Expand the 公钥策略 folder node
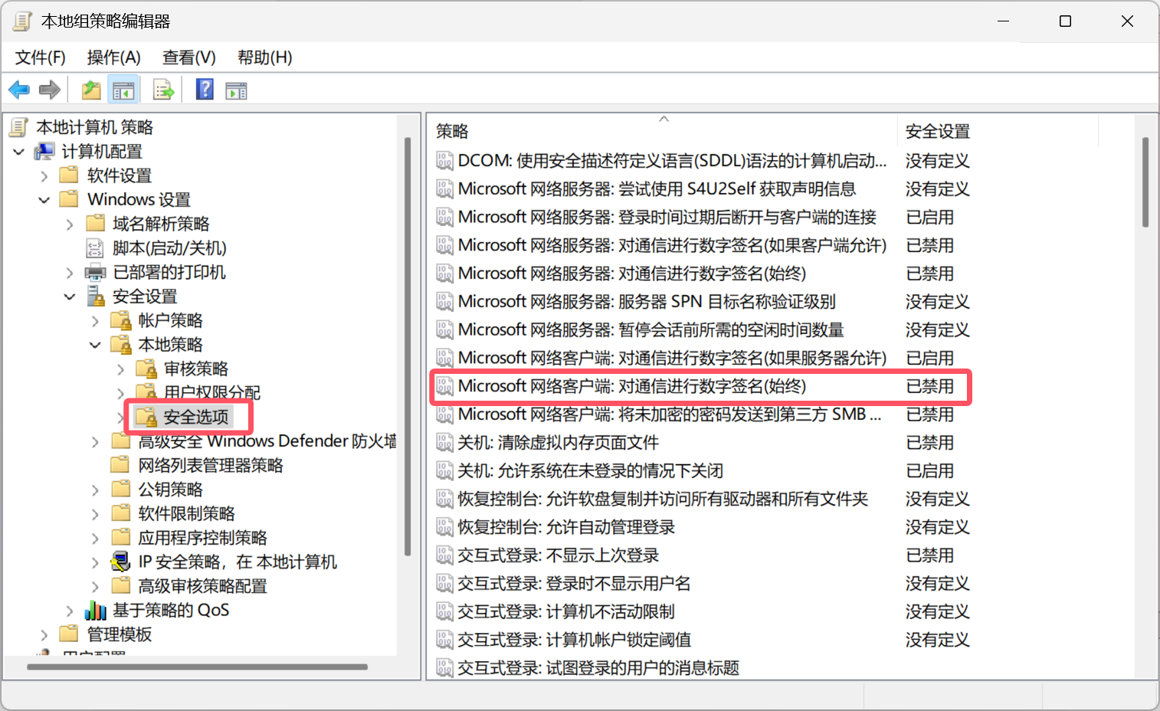 click(95, 490)
